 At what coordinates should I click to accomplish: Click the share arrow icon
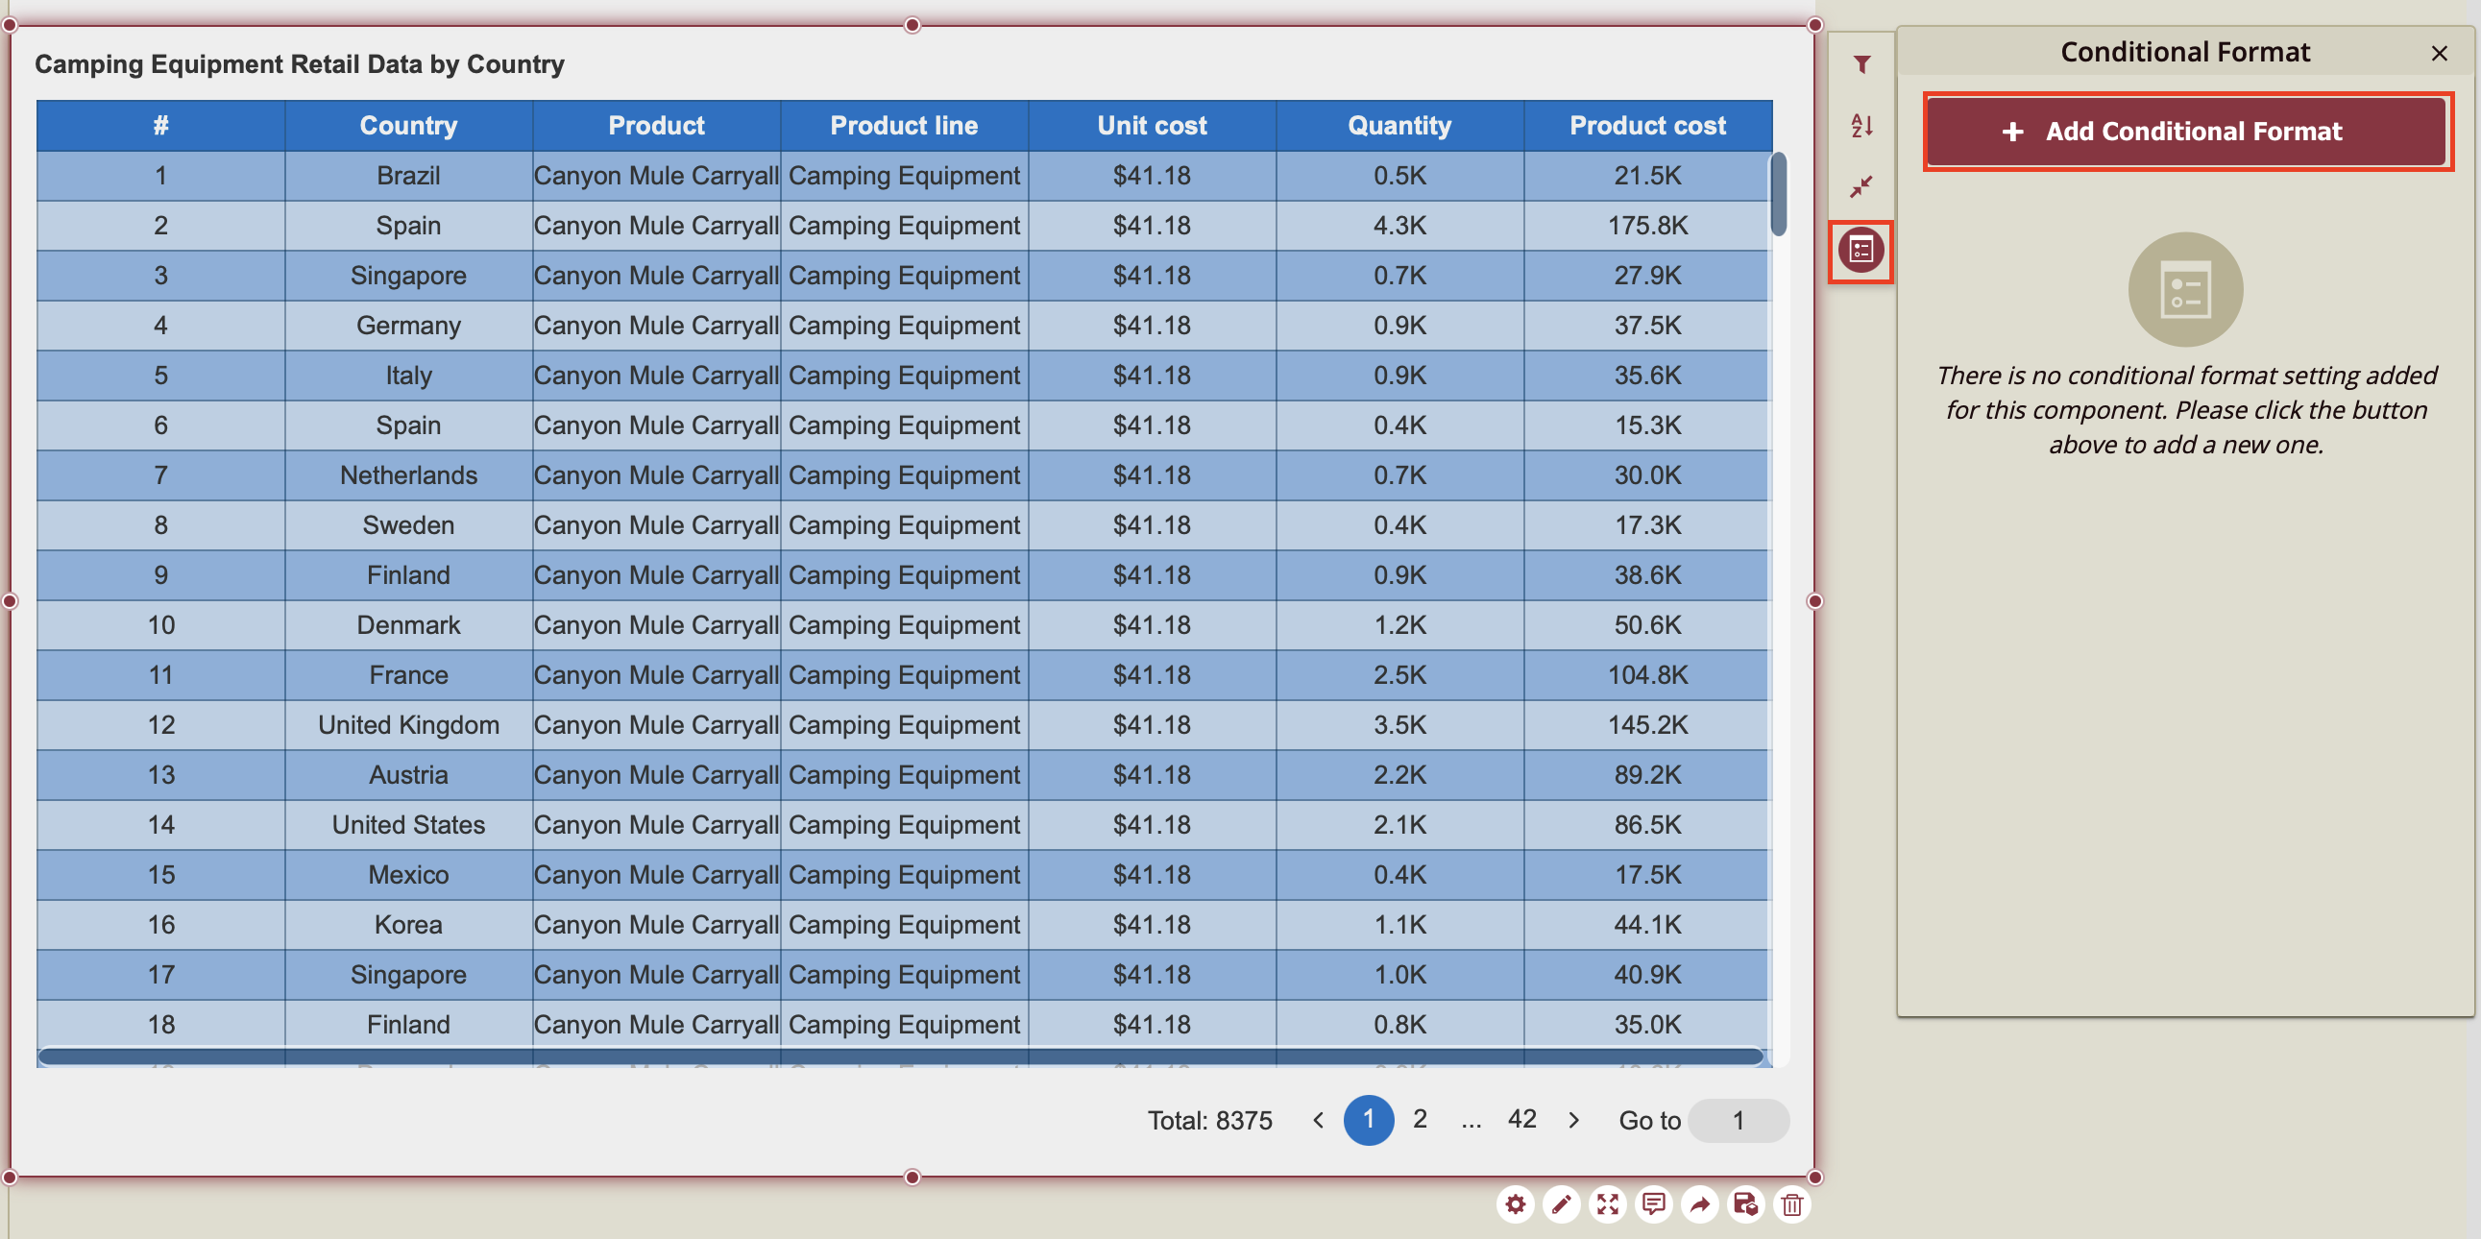pyautogui.click(x=1700, y=1204)
